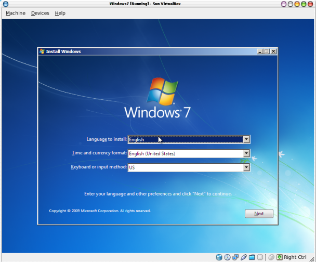Open the Help menu
This screenshot has height=262, width=316.
click(x=60, y=13)
